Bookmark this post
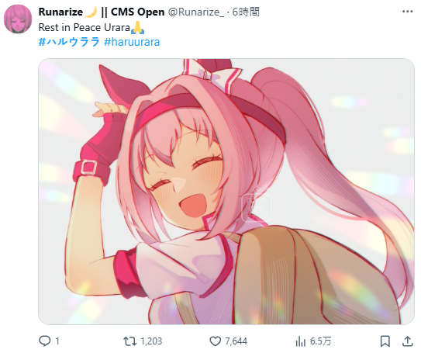421x353 pixels. tap(385, 341)
